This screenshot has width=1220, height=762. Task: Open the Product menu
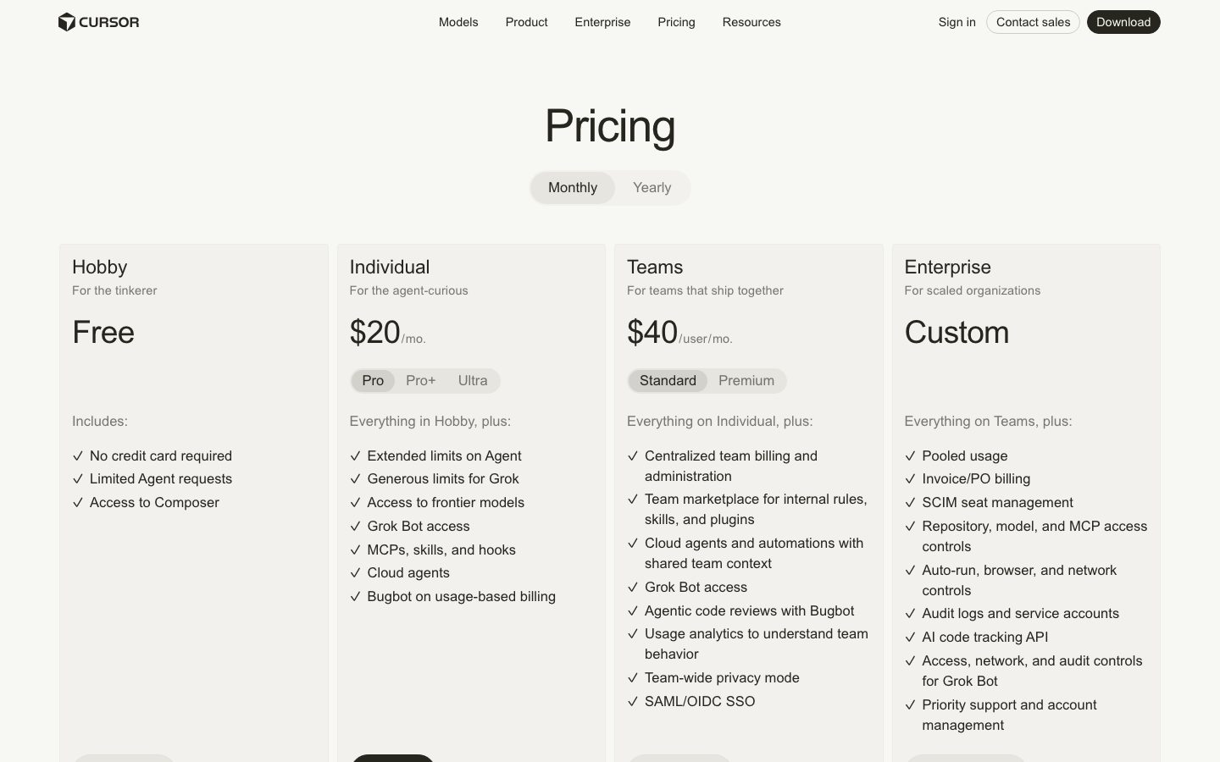(526, 22)
